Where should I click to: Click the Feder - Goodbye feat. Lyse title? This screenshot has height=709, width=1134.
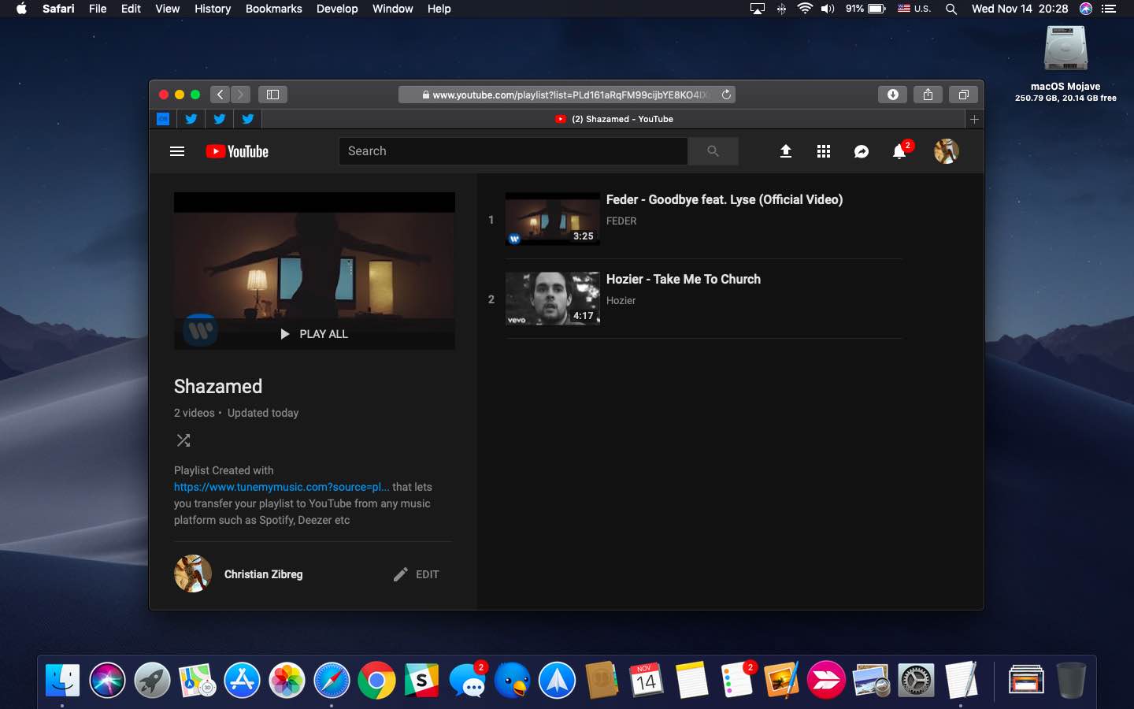tap(724, 199)
